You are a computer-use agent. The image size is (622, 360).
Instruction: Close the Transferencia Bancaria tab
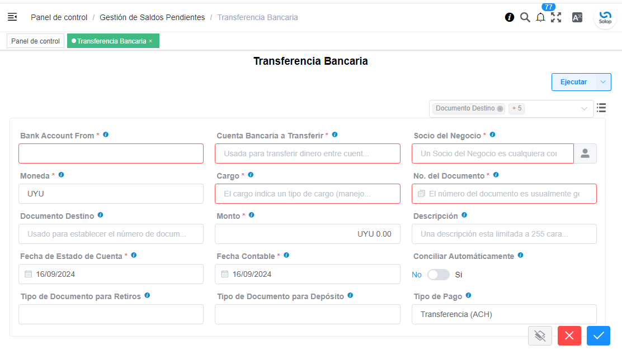click(150, 41)
